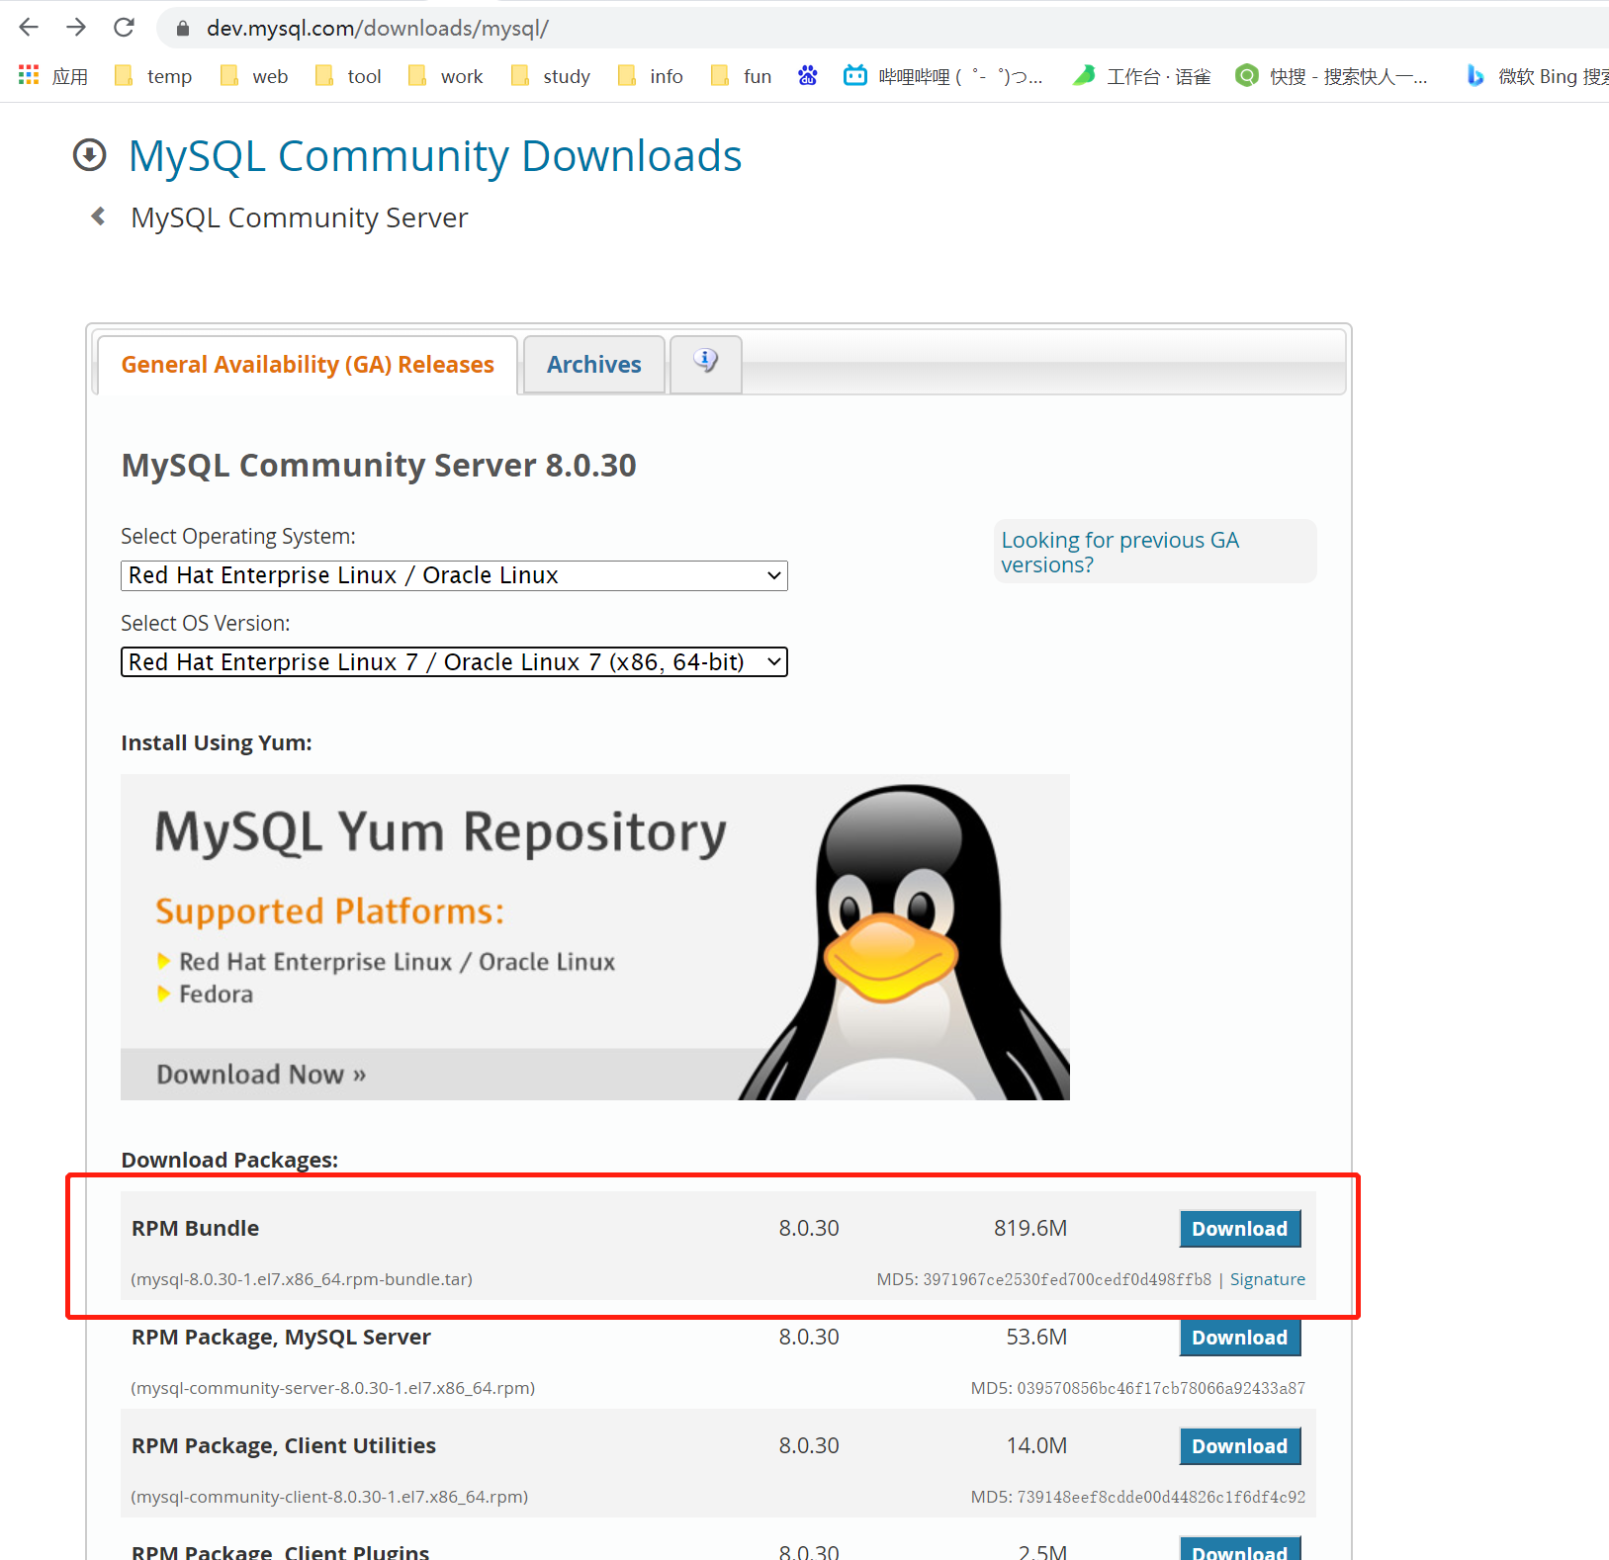Open Looking for previous GA versions link

[1119, 553]
